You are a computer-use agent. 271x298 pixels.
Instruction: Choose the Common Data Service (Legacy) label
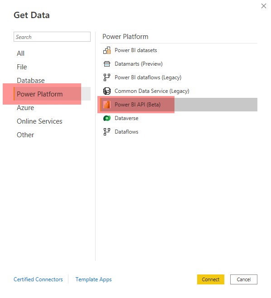(152, 91)
